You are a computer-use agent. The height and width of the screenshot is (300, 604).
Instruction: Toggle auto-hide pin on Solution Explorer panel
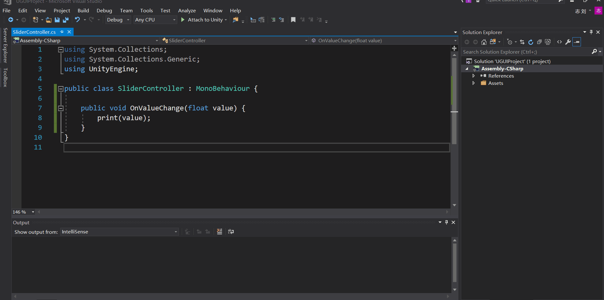[x=591, y=32]
